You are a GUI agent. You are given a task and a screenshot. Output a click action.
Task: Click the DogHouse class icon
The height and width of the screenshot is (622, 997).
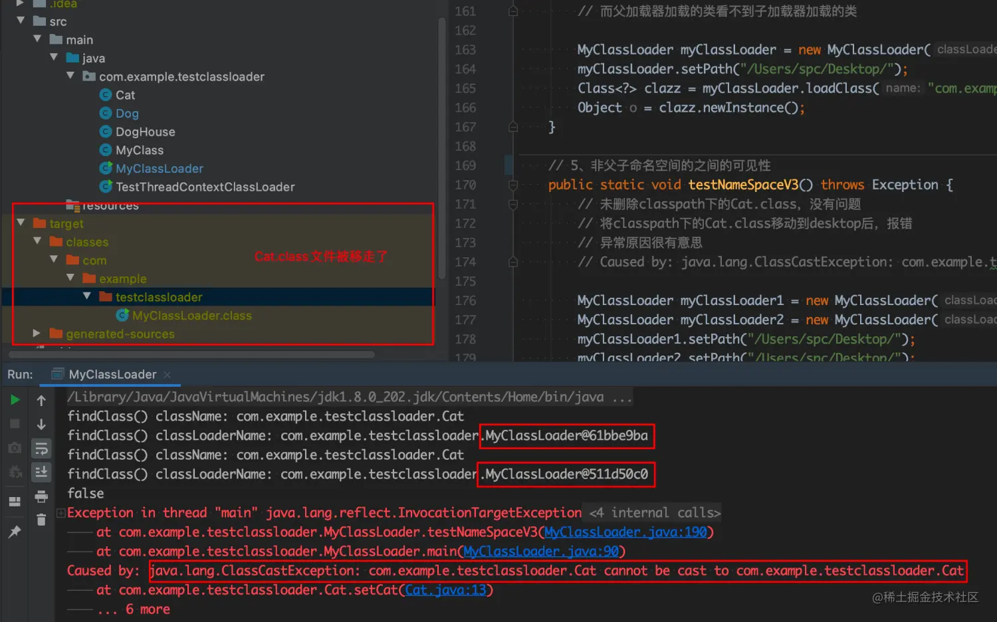click(105, 132)
